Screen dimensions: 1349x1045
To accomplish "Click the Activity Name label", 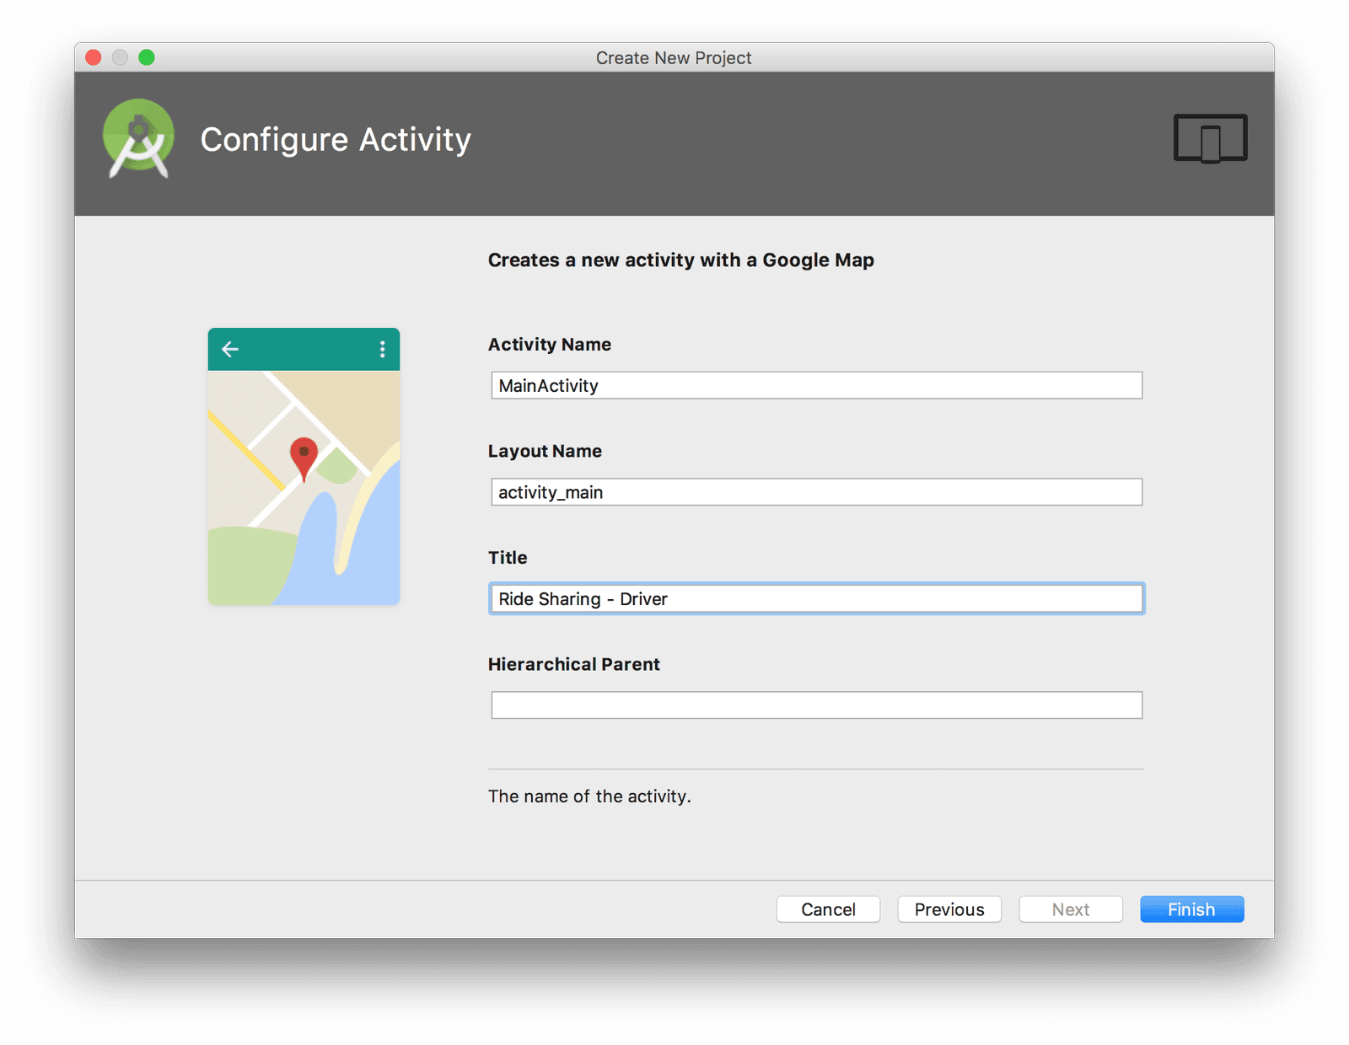I will tap(549, 344).
